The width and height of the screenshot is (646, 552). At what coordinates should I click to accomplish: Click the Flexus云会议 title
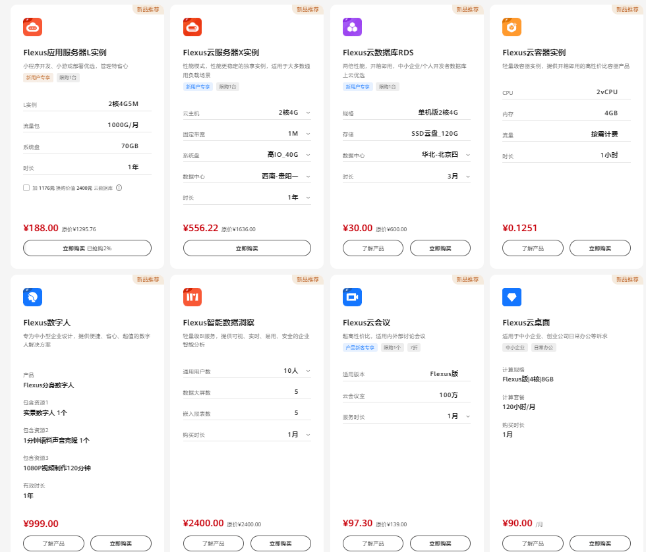click(367, 322)
